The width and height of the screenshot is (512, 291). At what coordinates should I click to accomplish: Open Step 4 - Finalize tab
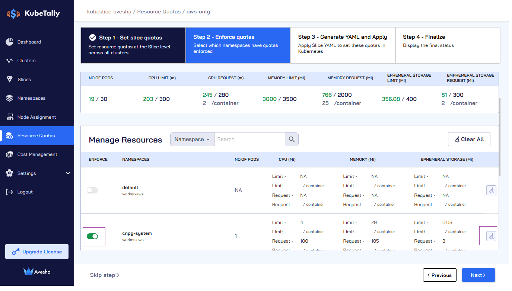[x=448, y=45]
